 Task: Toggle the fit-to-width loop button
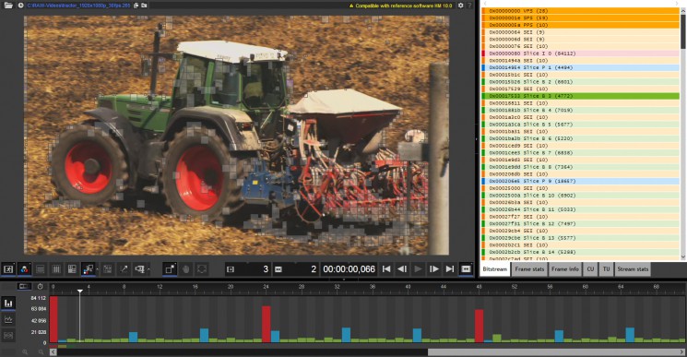coord(466,269)
